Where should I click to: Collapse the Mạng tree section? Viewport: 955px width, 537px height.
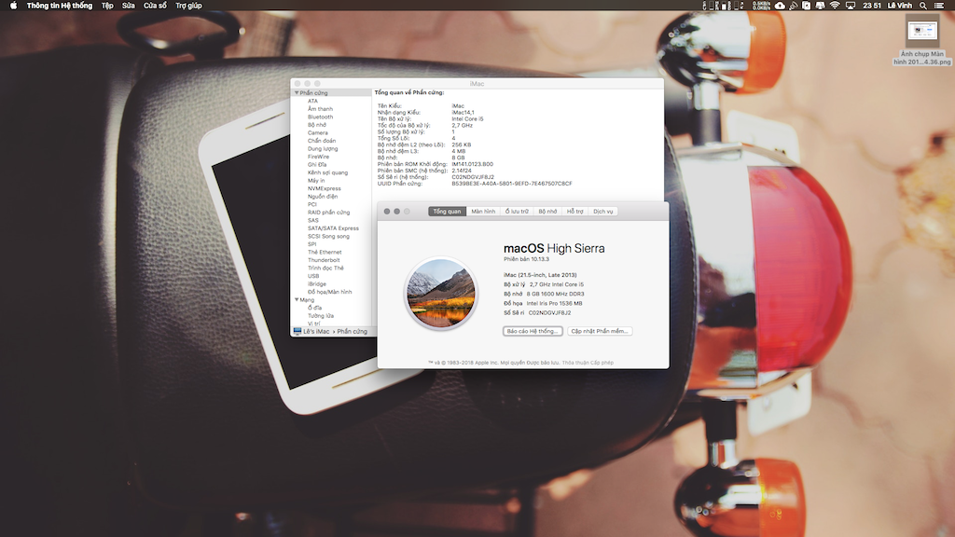pyautogui.click(x=297, y=299)
